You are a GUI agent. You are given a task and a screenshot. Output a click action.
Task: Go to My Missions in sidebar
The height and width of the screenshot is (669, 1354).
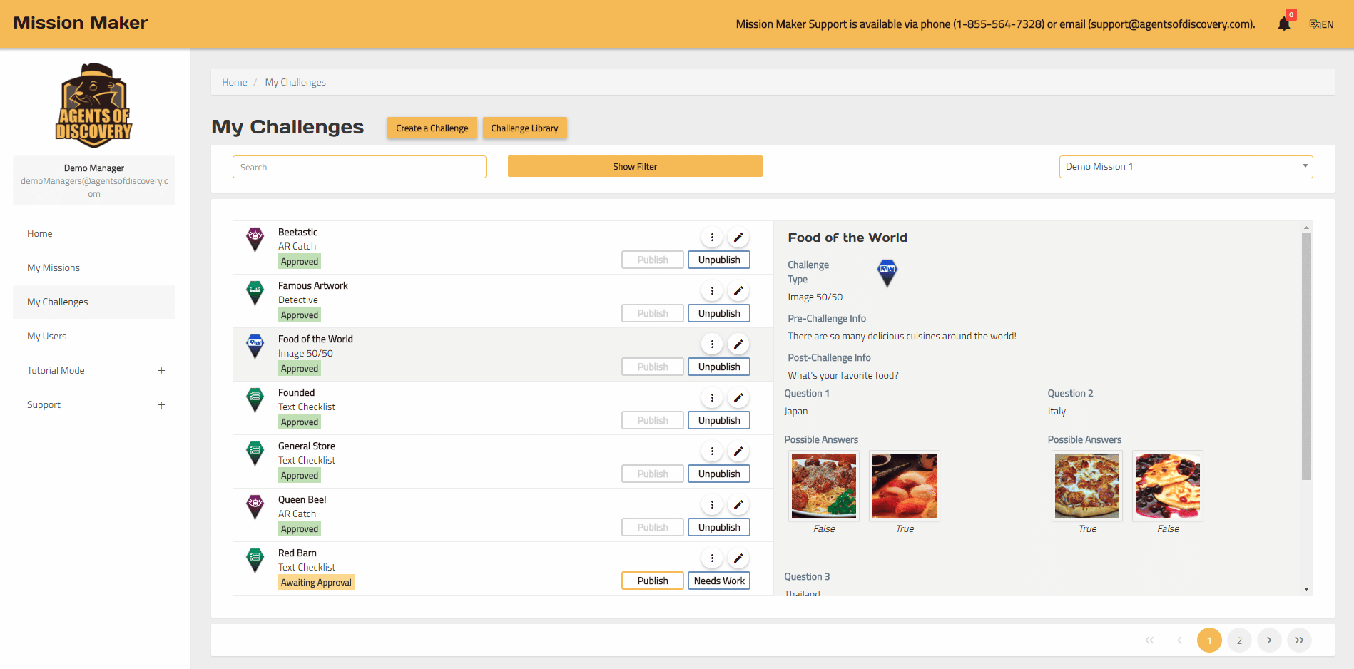tap(54, 268)
